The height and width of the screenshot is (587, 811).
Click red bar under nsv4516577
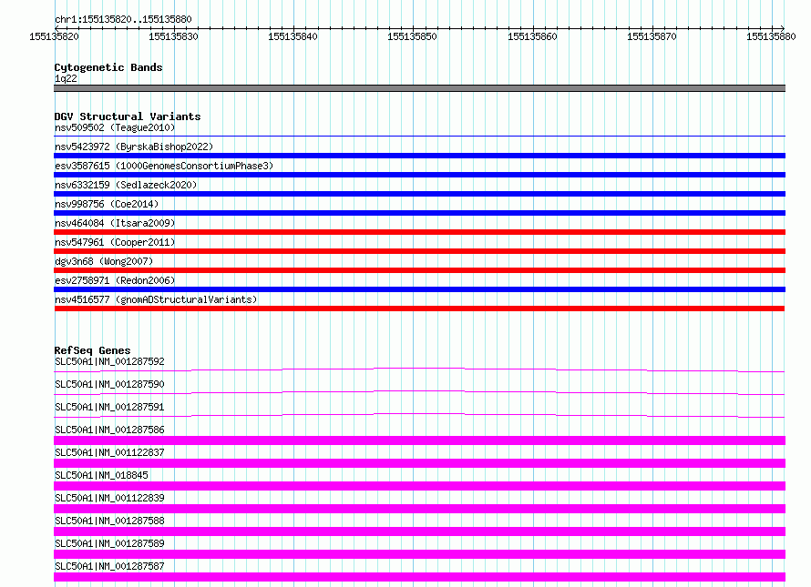click(419, 309)
